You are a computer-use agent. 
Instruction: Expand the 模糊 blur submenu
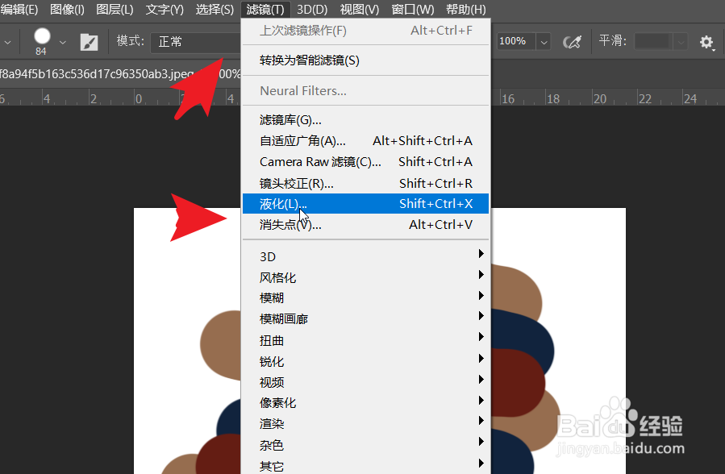[365, 298]
